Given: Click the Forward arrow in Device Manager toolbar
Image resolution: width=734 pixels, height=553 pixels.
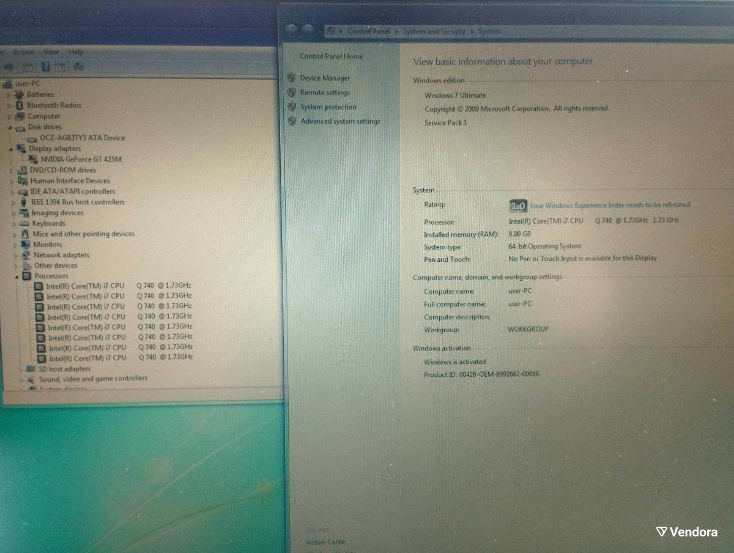Looking at the screenshot, I should pos(10,67).
